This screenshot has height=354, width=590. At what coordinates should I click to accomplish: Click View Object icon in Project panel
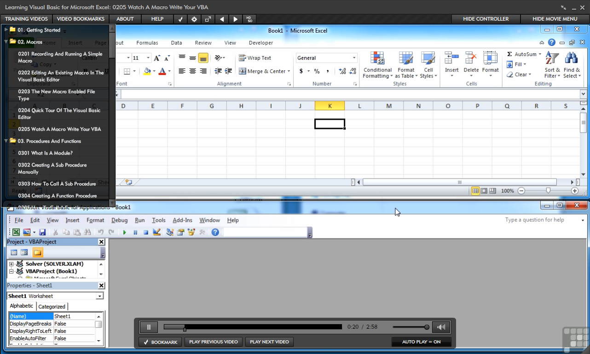point(24,253)
